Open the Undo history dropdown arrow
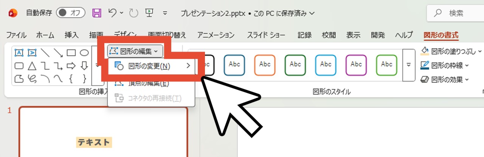The image size is (484, 157). point(122,13)
